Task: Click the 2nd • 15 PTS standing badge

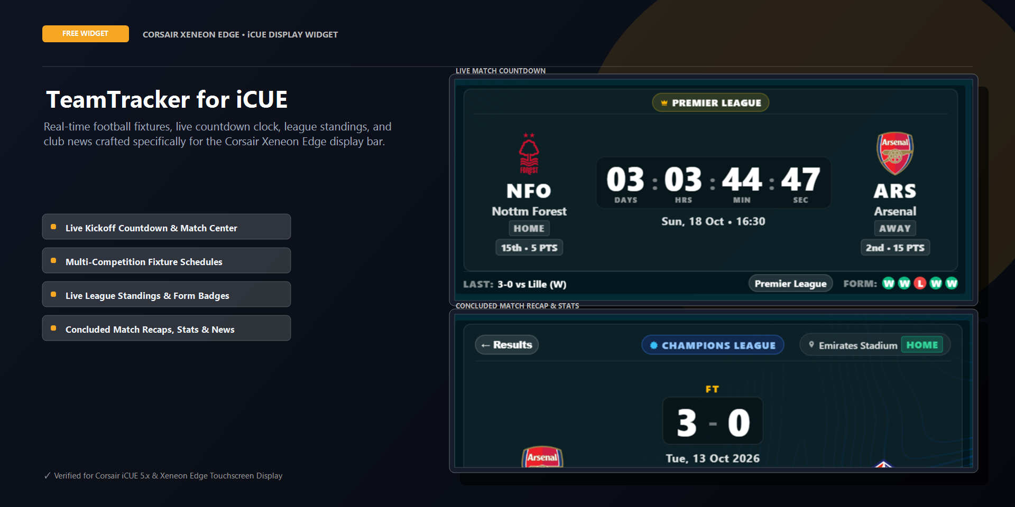Action: [x=895, y=248]
